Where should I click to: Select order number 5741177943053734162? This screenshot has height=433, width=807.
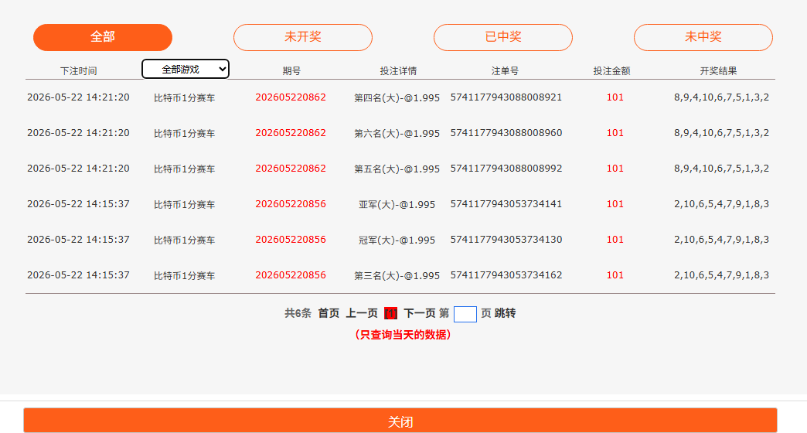(506, 275)
